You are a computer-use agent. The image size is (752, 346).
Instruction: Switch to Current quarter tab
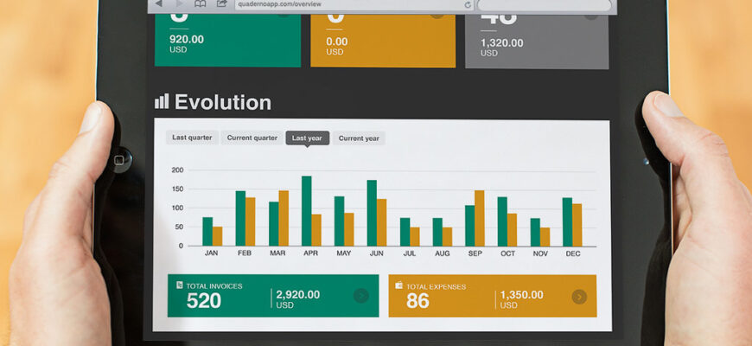pos(252,138)
